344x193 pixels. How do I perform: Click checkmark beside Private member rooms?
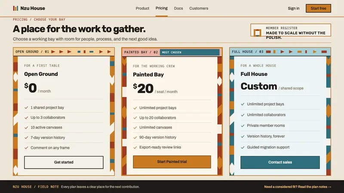(x=243, y=126)
